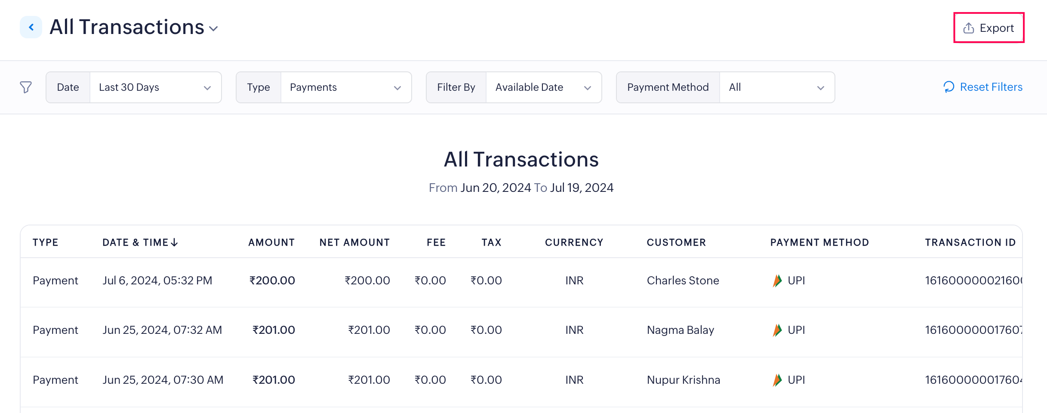The image size is (1047, 413).
Task: Click UPI logo in Nupur Krishna row
Action: pyautogui.click(x=777, y=380)
